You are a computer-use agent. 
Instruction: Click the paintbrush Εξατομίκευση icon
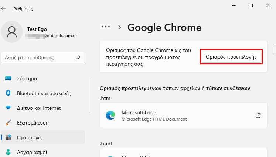pyautogui.click(x=8, y=123)
